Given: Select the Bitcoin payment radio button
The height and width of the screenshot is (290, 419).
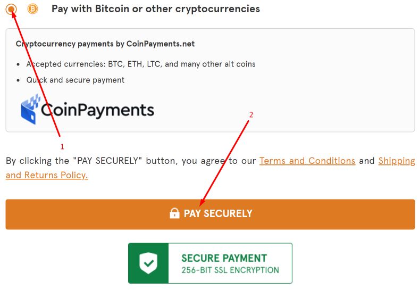Looking at the screenshot, I should tap(11, 9).
